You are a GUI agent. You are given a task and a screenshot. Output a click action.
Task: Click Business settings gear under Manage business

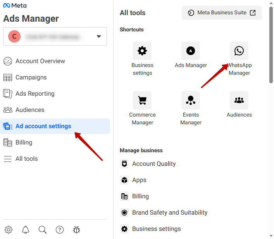pos(124,229)
